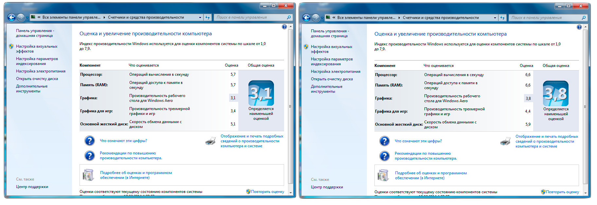Screen dimensions: 597x205
Task: Click the 3,1 overall score badge
Action: [261, 93]
